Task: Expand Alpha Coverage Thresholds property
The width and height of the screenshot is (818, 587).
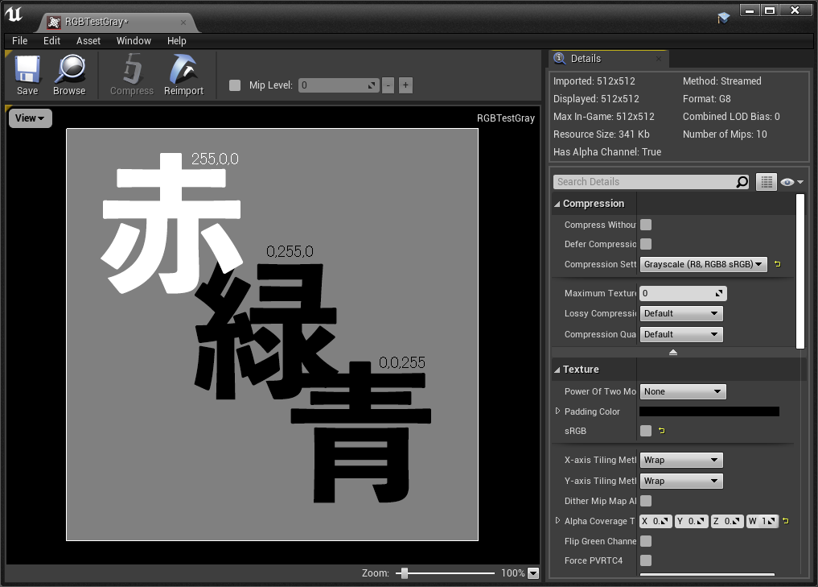Action: pos(557,520)
